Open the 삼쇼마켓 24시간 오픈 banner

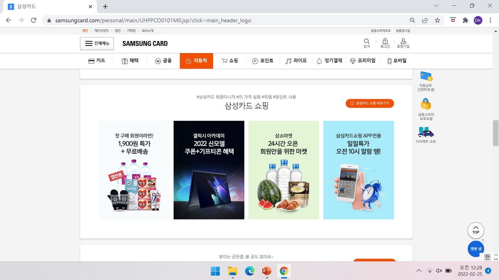point(284,170)
